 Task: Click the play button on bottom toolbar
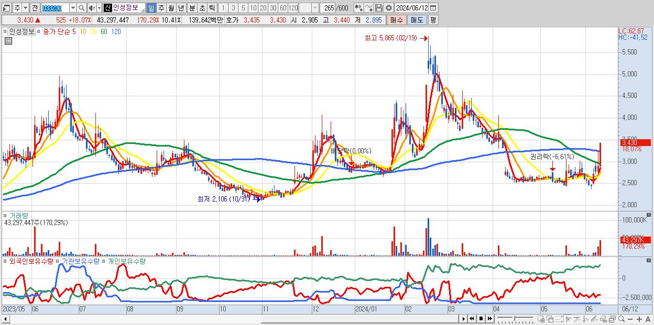[464, 319]
